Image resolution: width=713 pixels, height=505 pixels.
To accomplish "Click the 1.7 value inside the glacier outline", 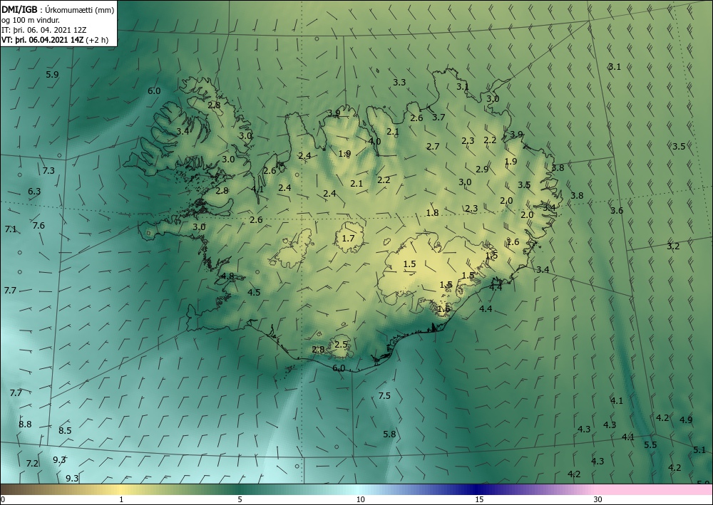I will [349, 239].
